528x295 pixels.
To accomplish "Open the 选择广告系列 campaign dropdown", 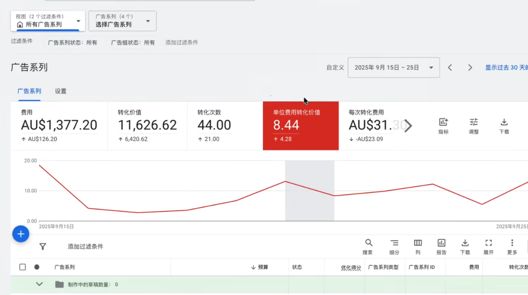I will click(122, 21).
